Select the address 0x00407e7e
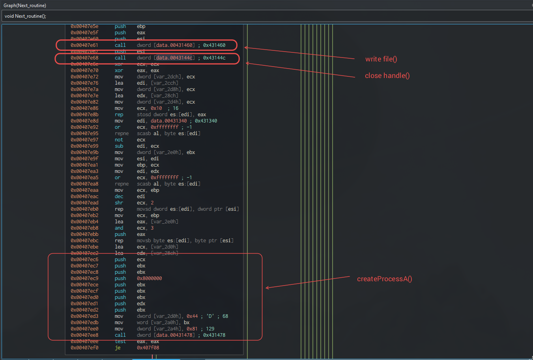The height and width of the screenshot is (360, 533). pyautogui.click(x=84, y=96)
